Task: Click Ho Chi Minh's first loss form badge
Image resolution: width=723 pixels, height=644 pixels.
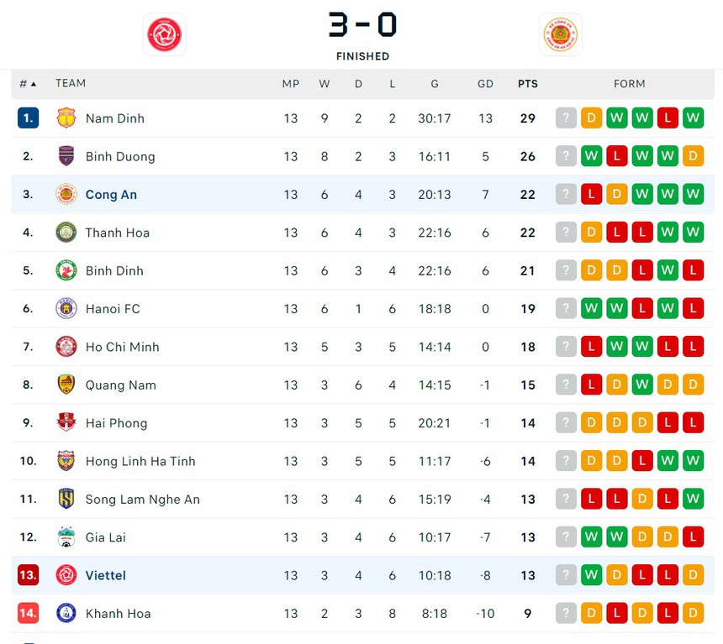Action: pyautogui.click(x=591, y=347)
